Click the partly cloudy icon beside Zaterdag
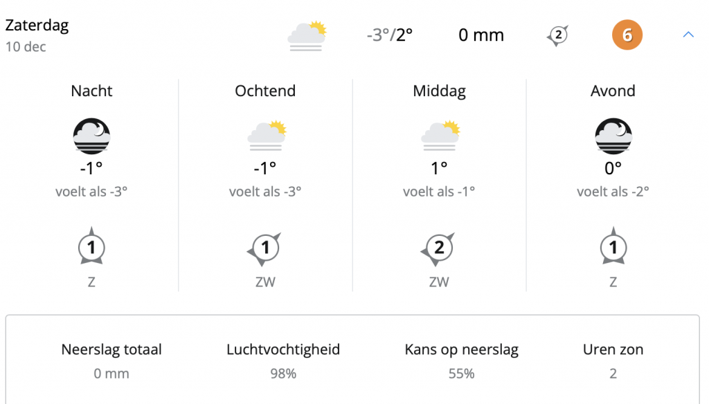The width and height of the screenshot is (709, 404). pyautogui.click(x=307, y=35)
